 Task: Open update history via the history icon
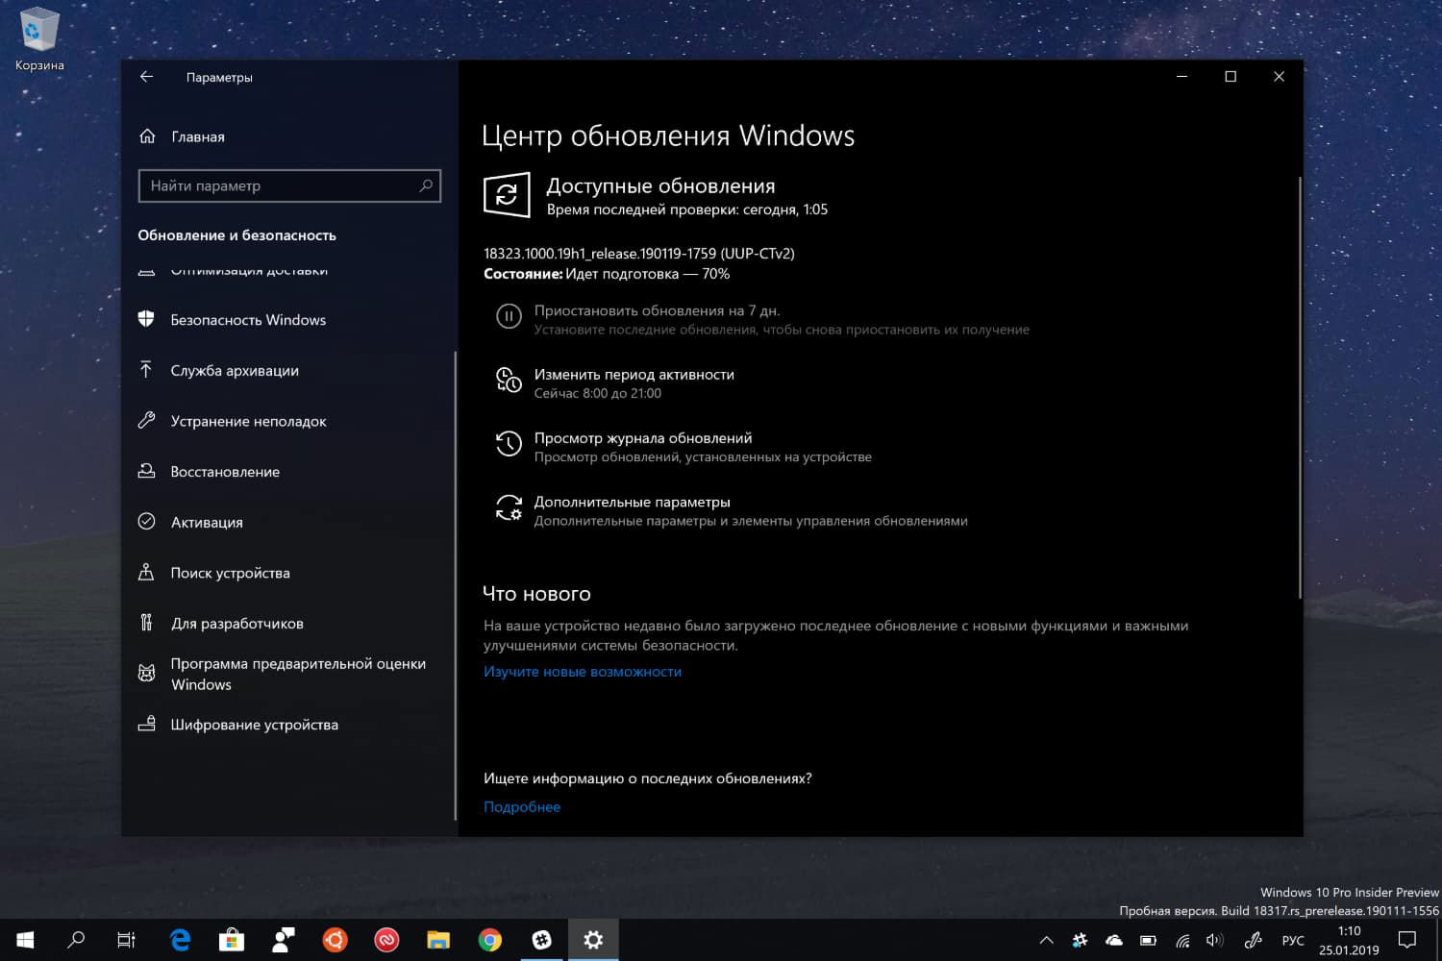click(509, 443)
